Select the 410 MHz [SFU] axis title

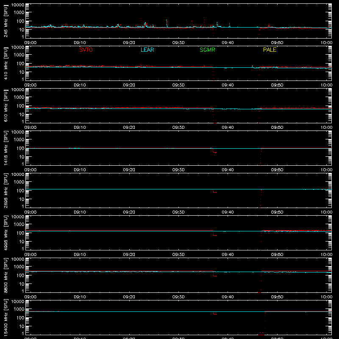click(x=6, y=63)
